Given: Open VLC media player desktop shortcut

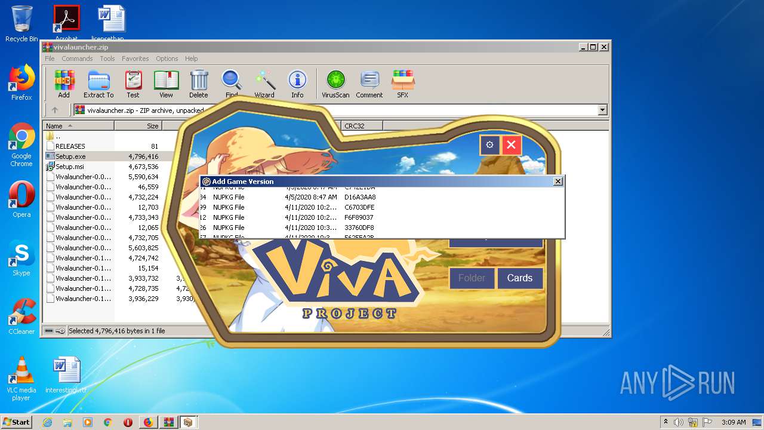Looking at the screenshot, I should point(21,379).
